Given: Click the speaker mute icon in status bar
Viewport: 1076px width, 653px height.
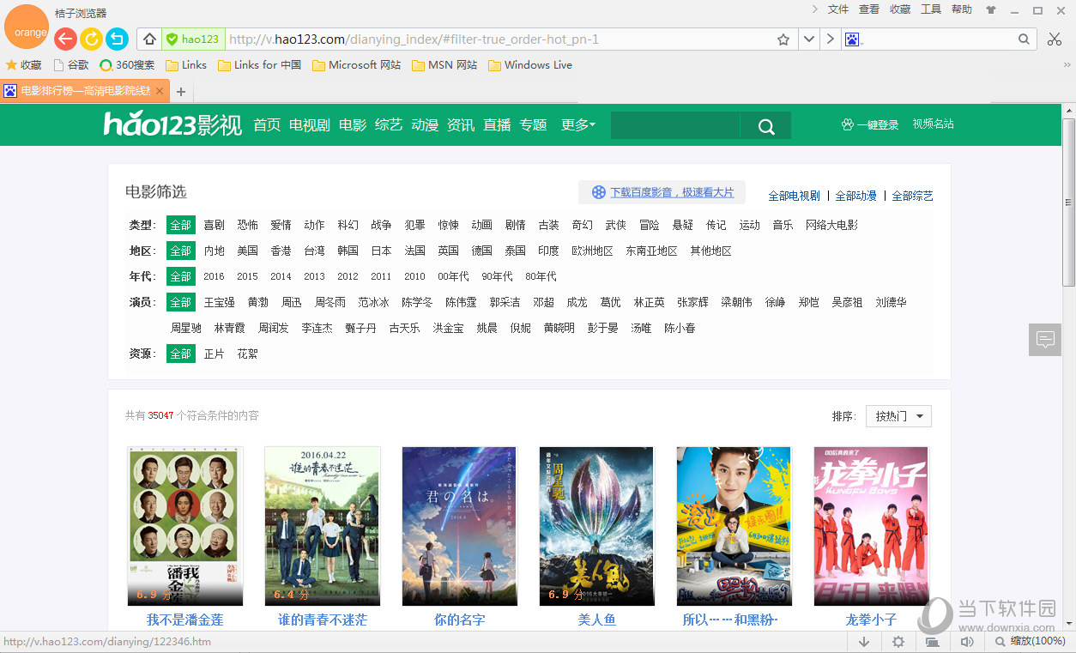Looking at the screenshot, I should coord(967,642).
